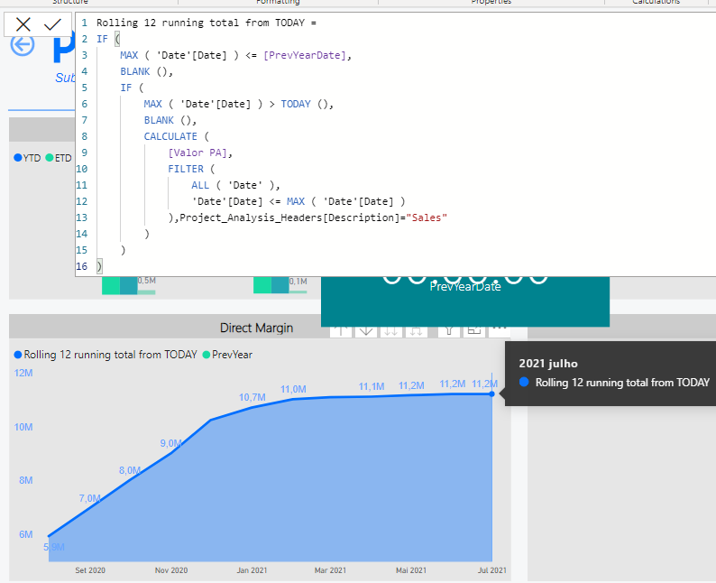
Task: Place cursor on the "Sales" string literal
Action: 427,217
